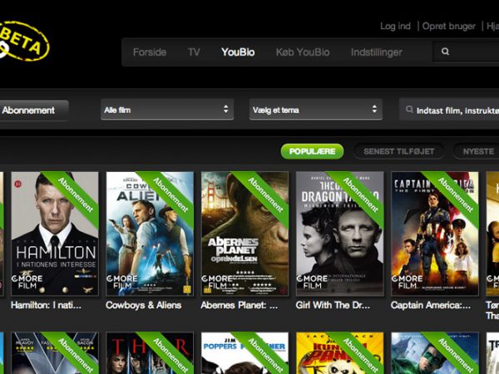The height and width of the screenshot is (374, 499).
Task: Click the search magnifier in top navigation
Action: (x=446, y=52)
